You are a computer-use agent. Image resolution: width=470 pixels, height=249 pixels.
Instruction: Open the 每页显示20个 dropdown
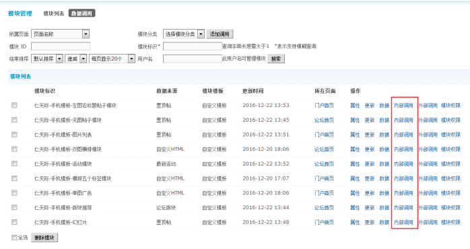(x=112, y=59)
